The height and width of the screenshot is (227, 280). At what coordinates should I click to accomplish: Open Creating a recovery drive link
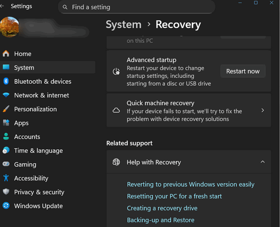162,208
